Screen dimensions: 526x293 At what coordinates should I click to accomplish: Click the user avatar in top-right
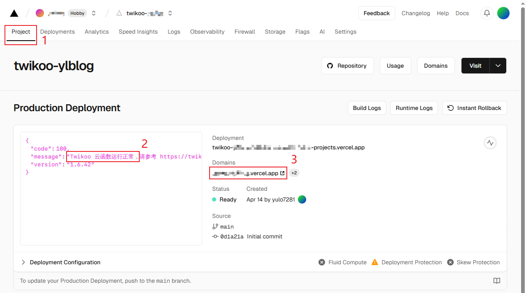503,13
